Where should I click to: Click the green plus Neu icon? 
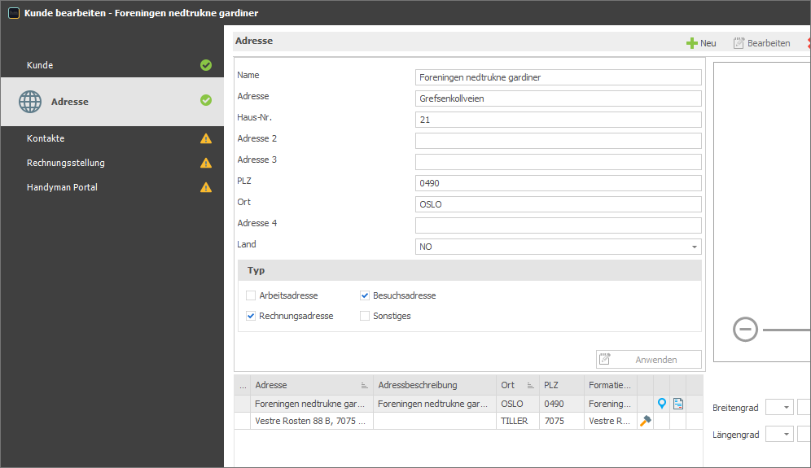click(691, 43)
